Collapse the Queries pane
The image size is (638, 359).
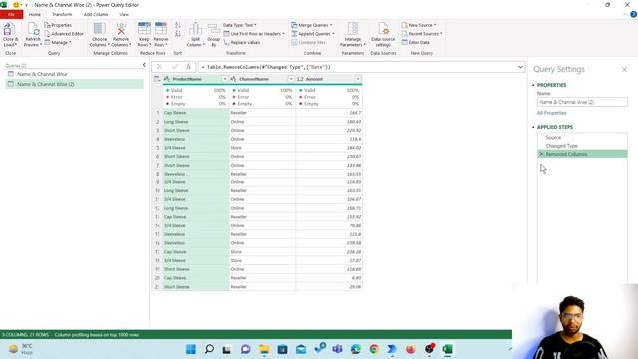pyautogui.click(x=144, y=65)
